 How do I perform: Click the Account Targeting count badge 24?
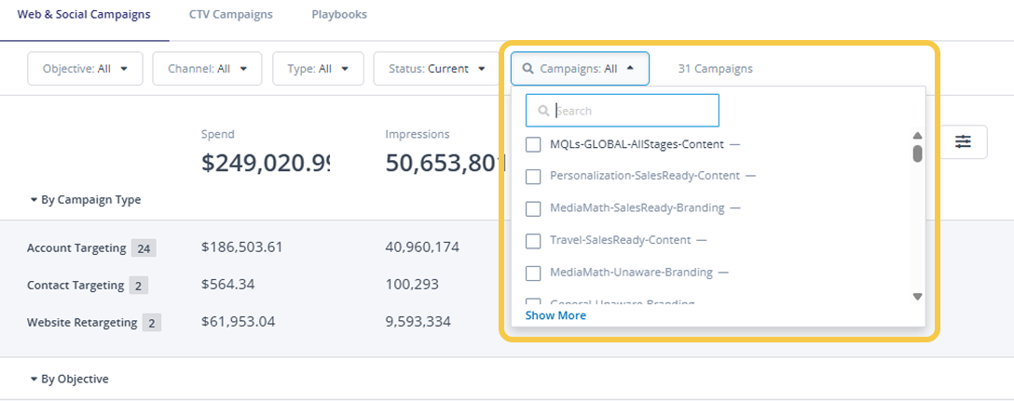click(144, 248)
